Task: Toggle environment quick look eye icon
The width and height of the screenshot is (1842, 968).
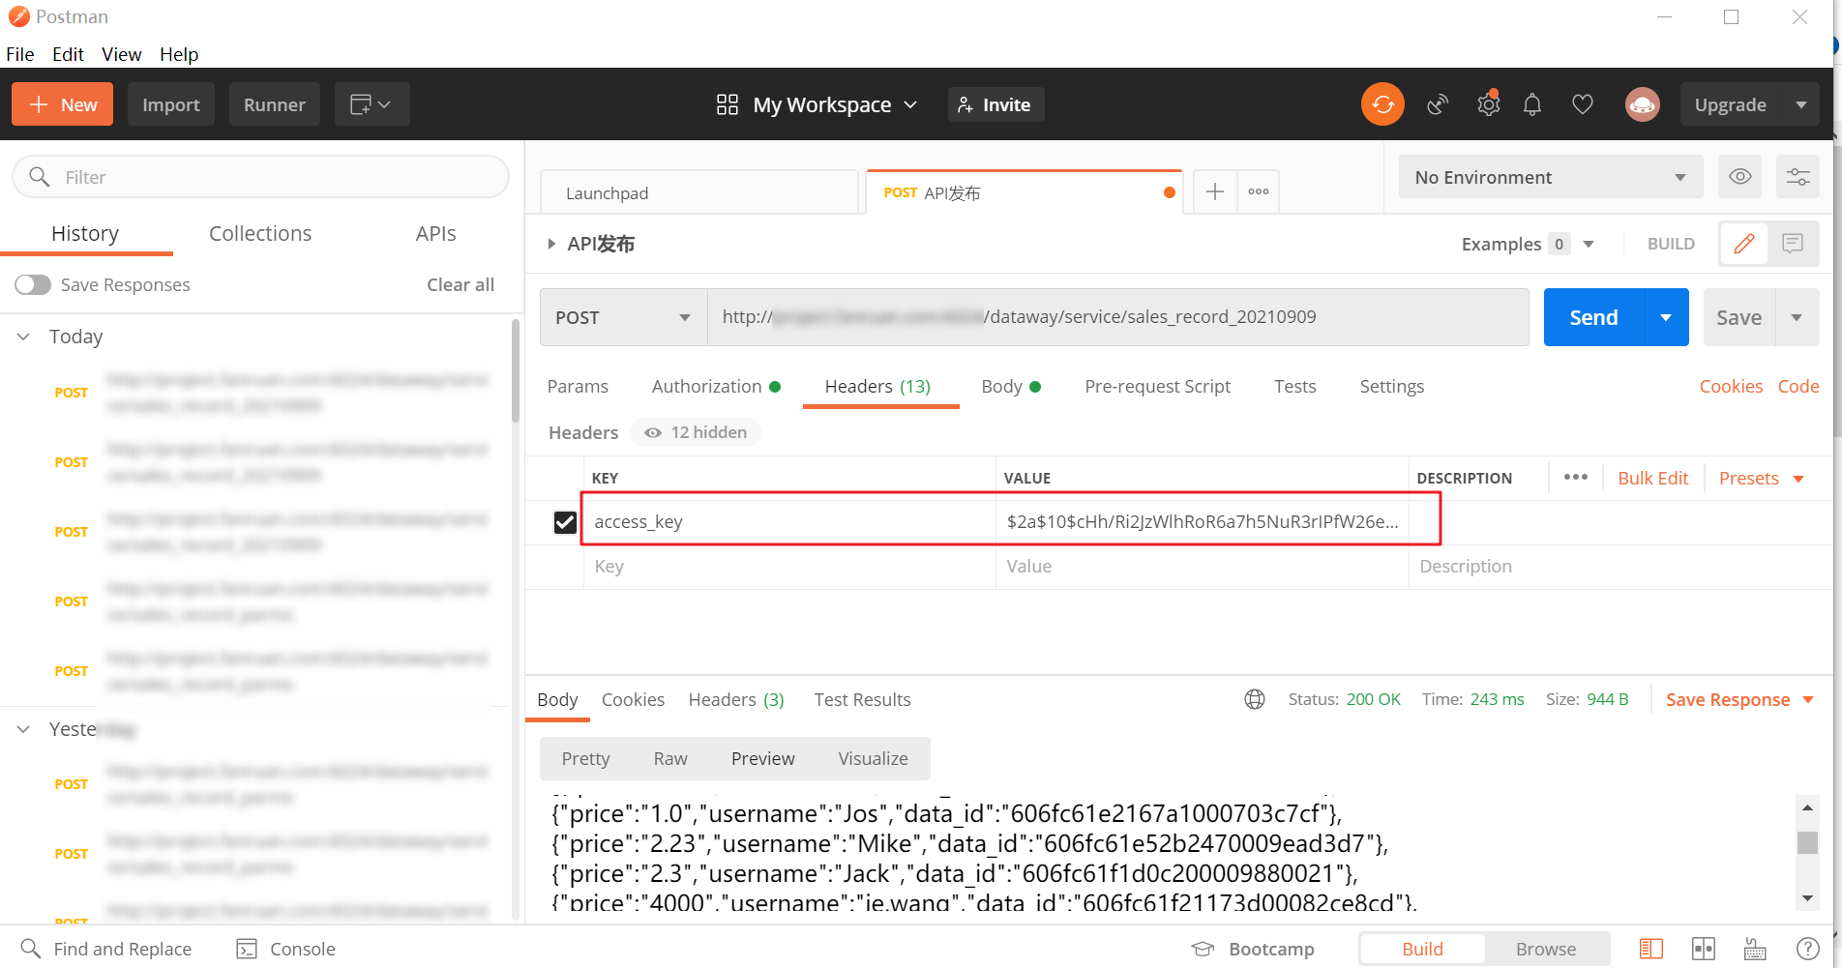Action: (1739, 177)
